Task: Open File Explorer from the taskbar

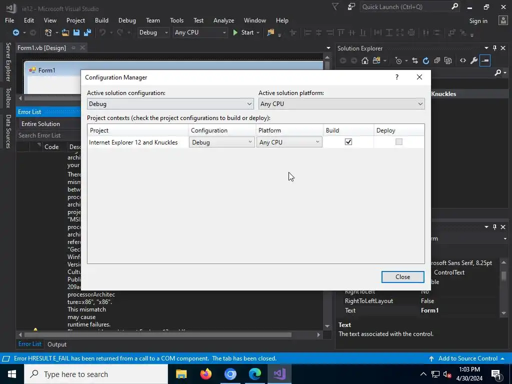Action: point(181,374)
